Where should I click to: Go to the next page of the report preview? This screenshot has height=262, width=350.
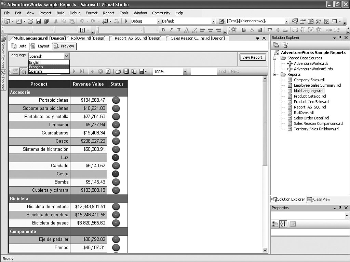[74, 71]
